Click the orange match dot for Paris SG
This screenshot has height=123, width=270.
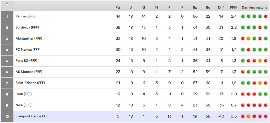click(260, 61)
